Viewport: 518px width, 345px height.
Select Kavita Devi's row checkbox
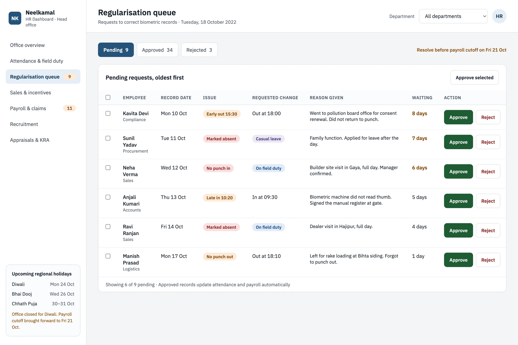pyautogui.click(x=108, y=113)
